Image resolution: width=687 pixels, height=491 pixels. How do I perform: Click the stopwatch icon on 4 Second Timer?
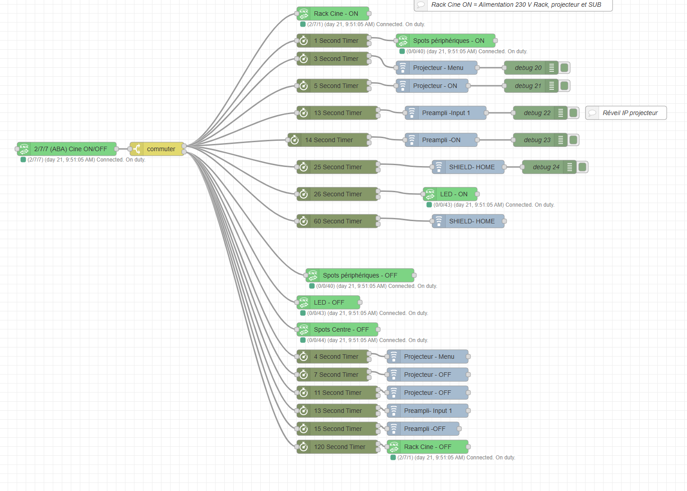click(304, 357)
